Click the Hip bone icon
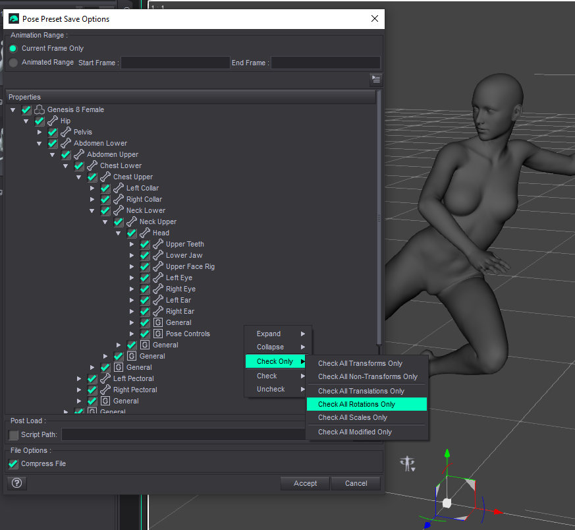This screenshot has width=575, height=530. click(x=53, y=121)
